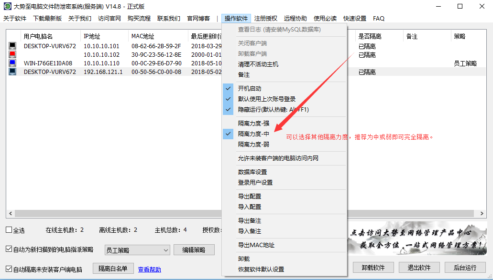Open the 注册授权 menu
The width and height of the screenshot is (493, 280).
(x=265, y=18)
